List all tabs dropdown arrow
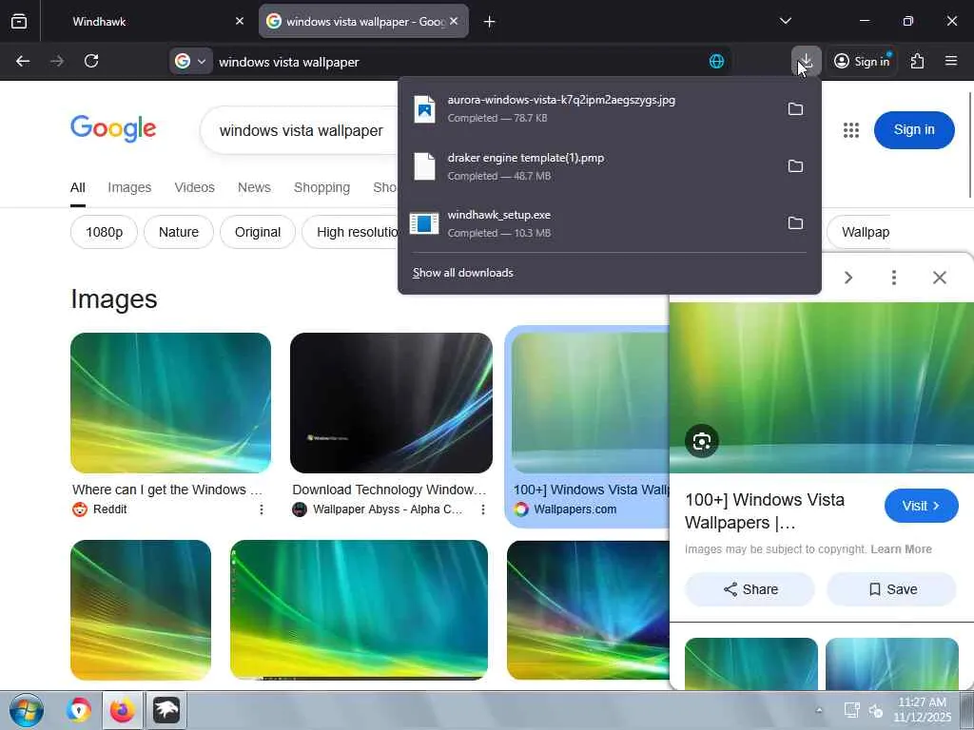Image resolution: width=974 pixels, height=730 pixels. 785,21
